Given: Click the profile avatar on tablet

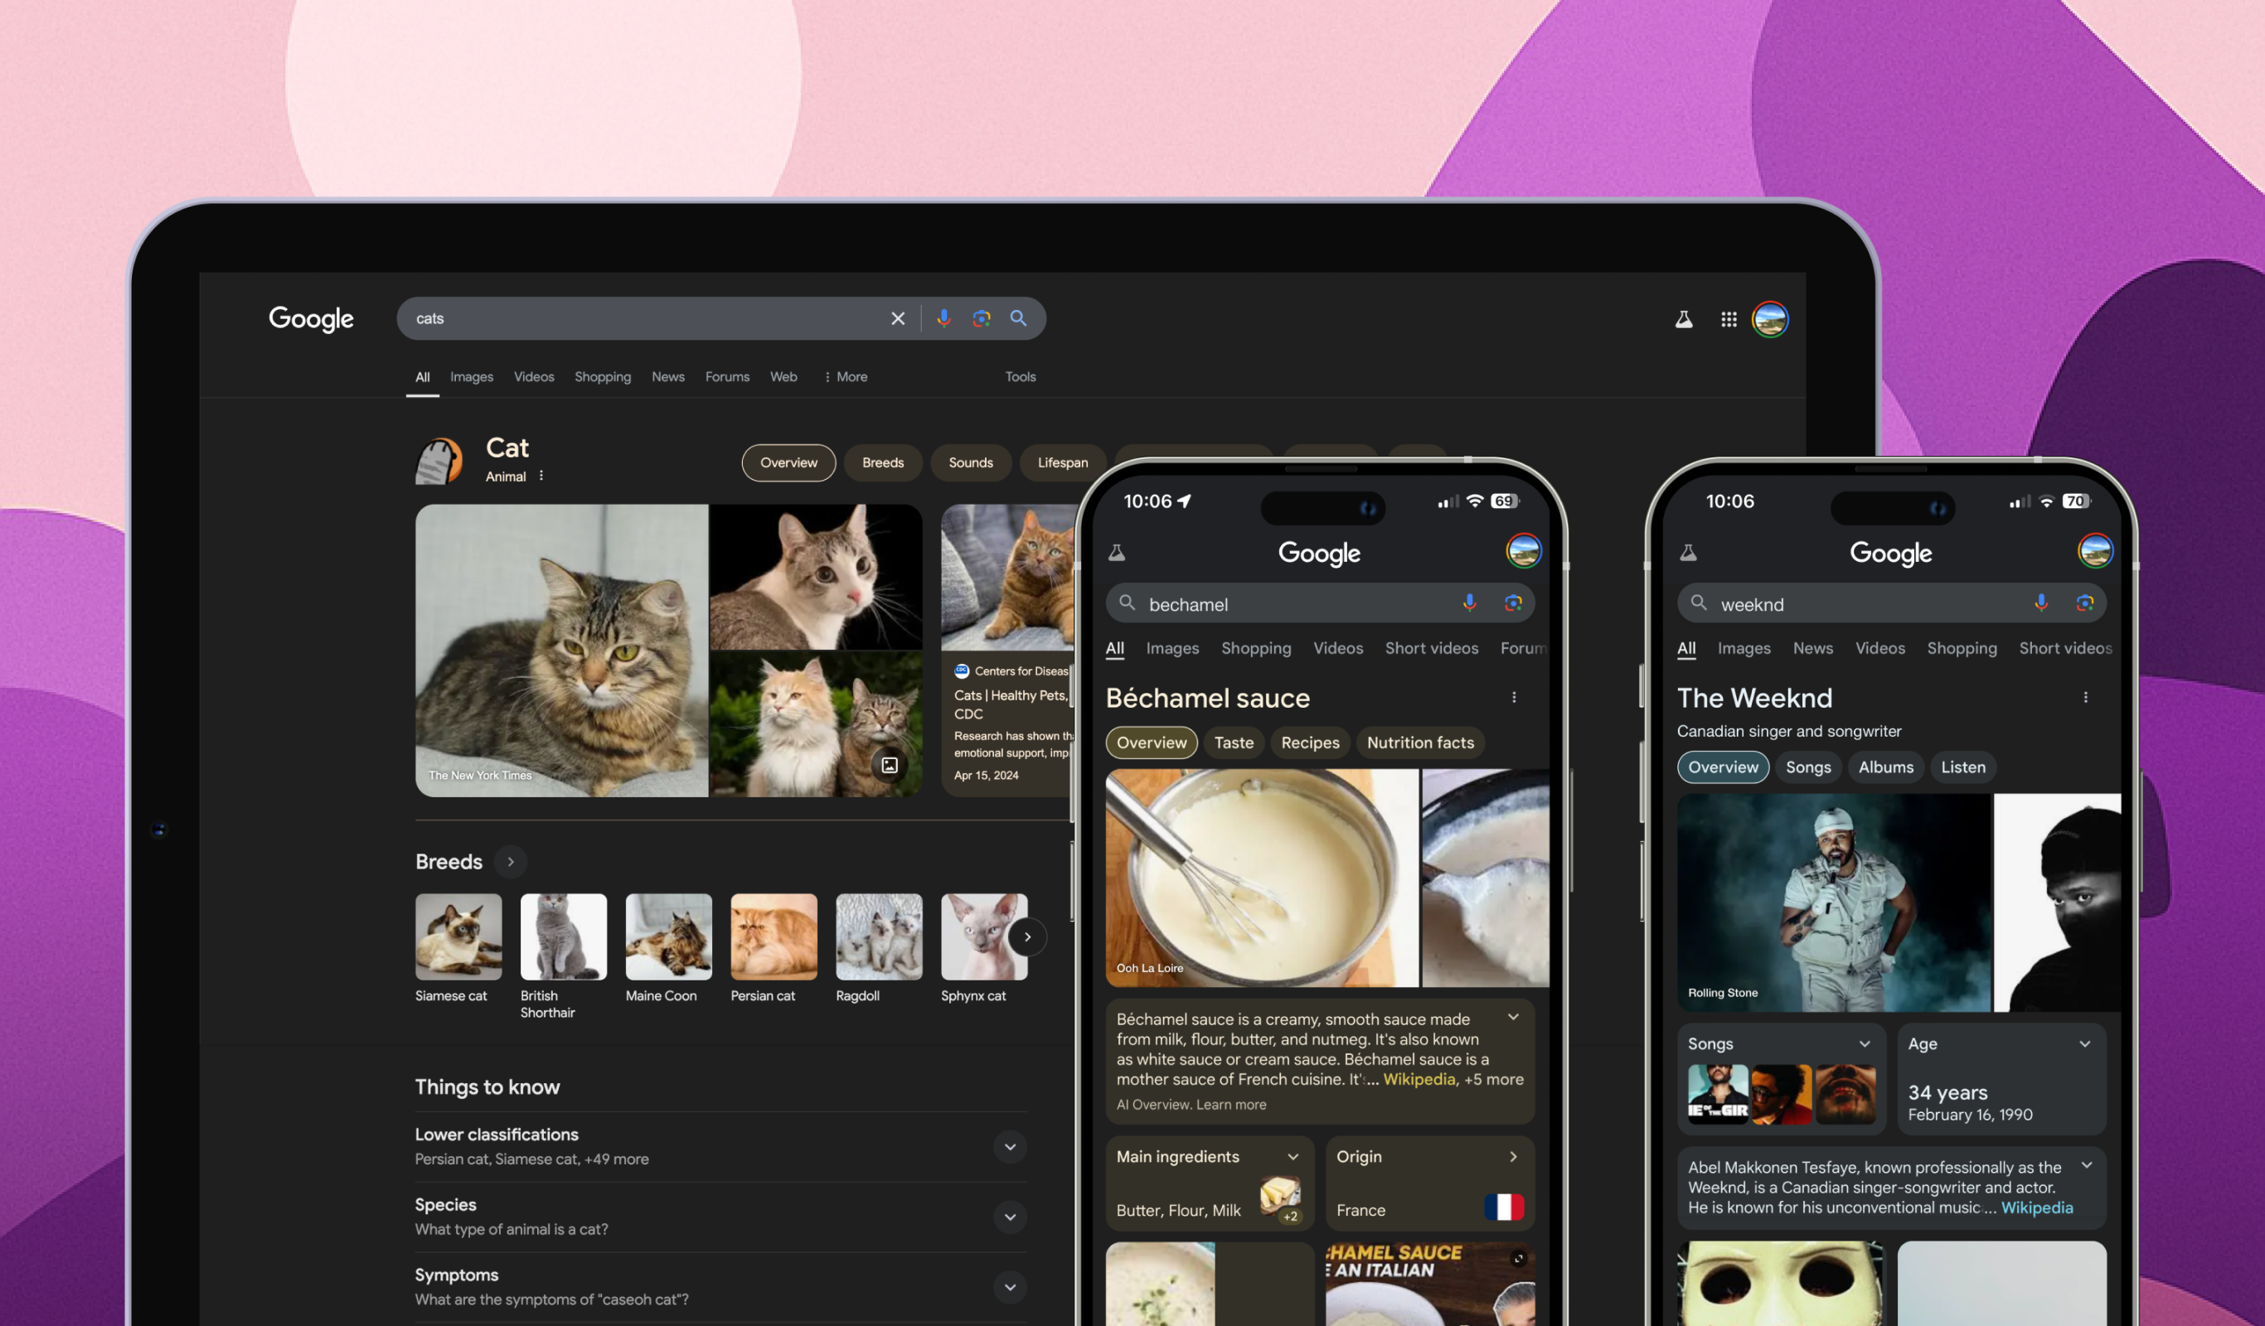Looking at the screenshot, I should point(1770,320).
